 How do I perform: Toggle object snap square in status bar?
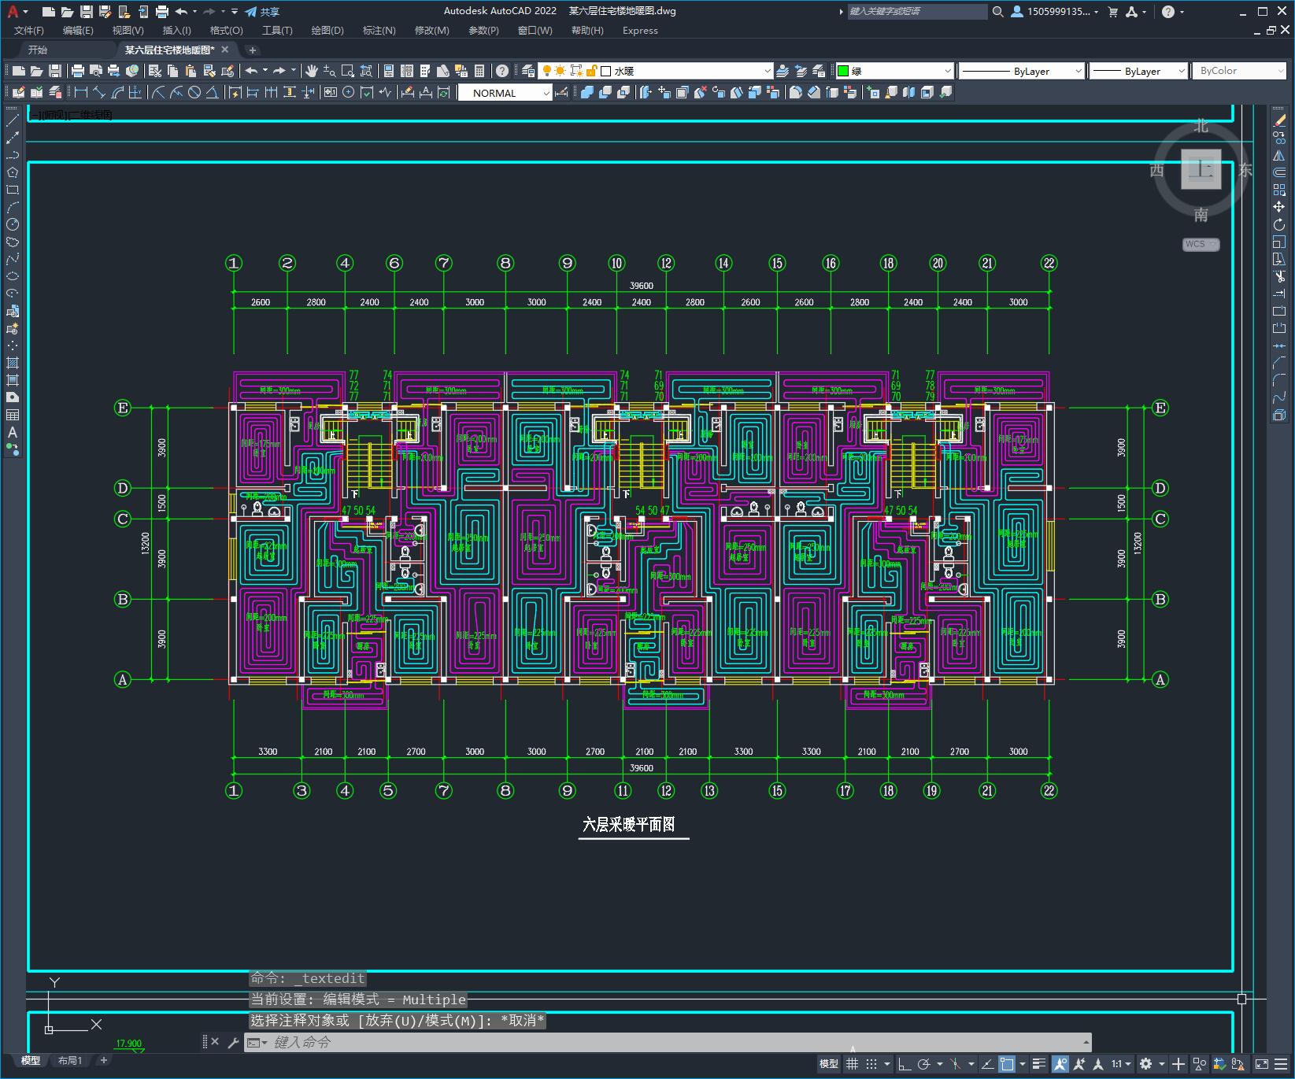point(1007,1064)
